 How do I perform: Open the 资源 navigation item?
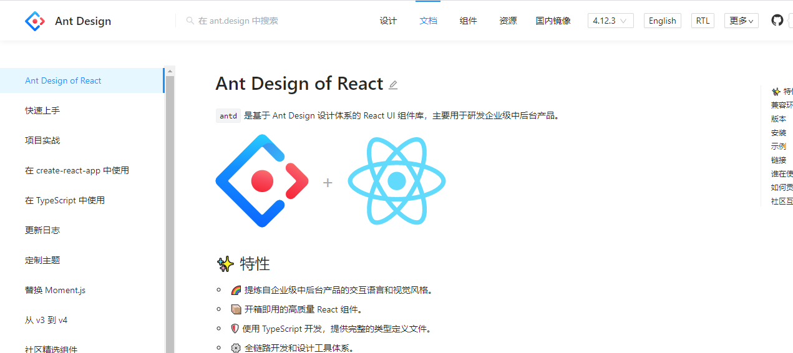(x=508, y=21)
